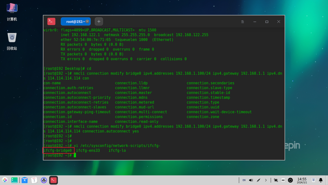
Task: Open the network connection tray icon
Action: [x=259, y=180]
